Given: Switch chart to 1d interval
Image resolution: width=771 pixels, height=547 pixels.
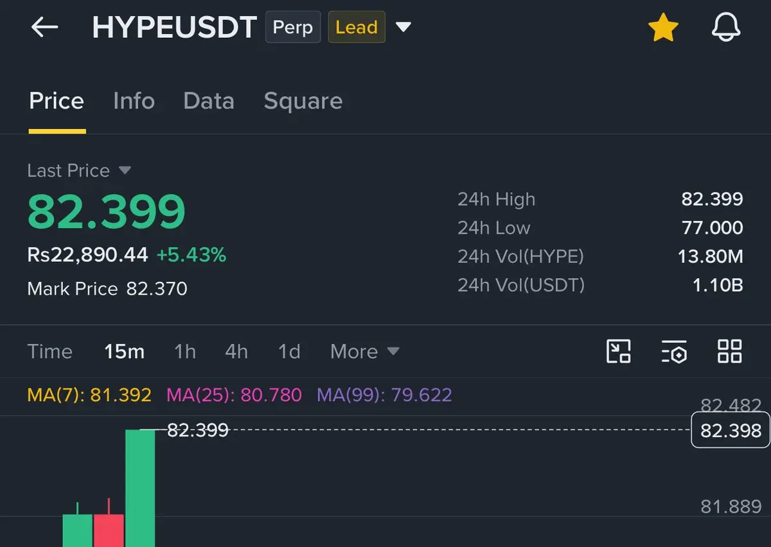Looking at the screenshot, I should 289,351.
